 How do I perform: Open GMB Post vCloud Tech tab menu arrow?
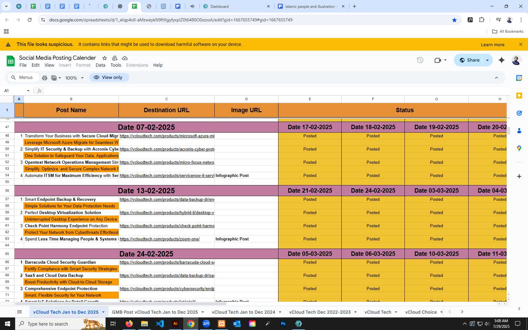[x=203, y=312]
